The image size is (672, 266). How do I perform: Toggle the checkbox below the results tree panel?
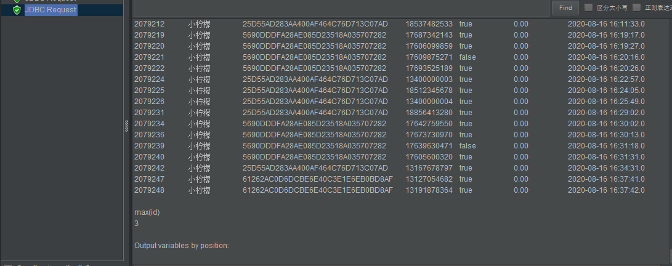pyautogui.click(x=8, y=265)
